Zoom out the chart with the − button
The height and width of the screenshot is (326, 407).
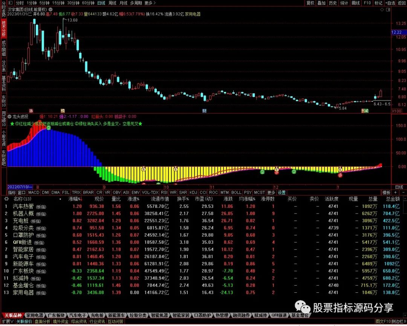403,193
